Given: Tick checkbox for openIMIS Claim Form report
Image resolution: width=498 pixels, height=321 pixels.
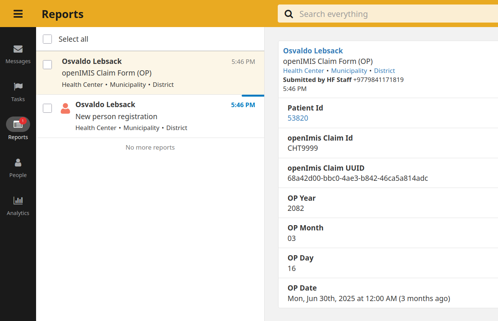Looking at the screenshot, I should [x=47, y=65].
